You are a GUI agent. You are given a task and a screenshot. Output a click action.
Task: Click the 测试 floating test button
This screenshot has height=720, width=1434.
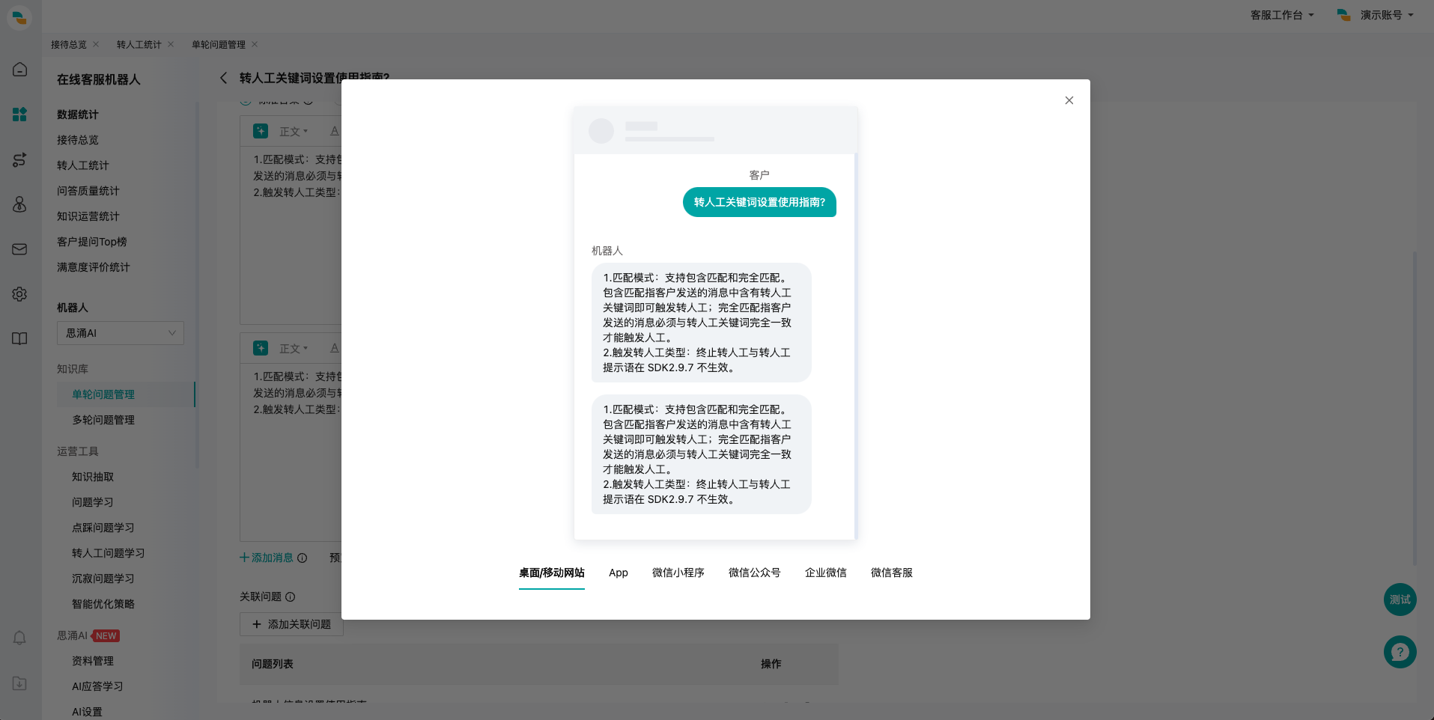point(1400,600)
